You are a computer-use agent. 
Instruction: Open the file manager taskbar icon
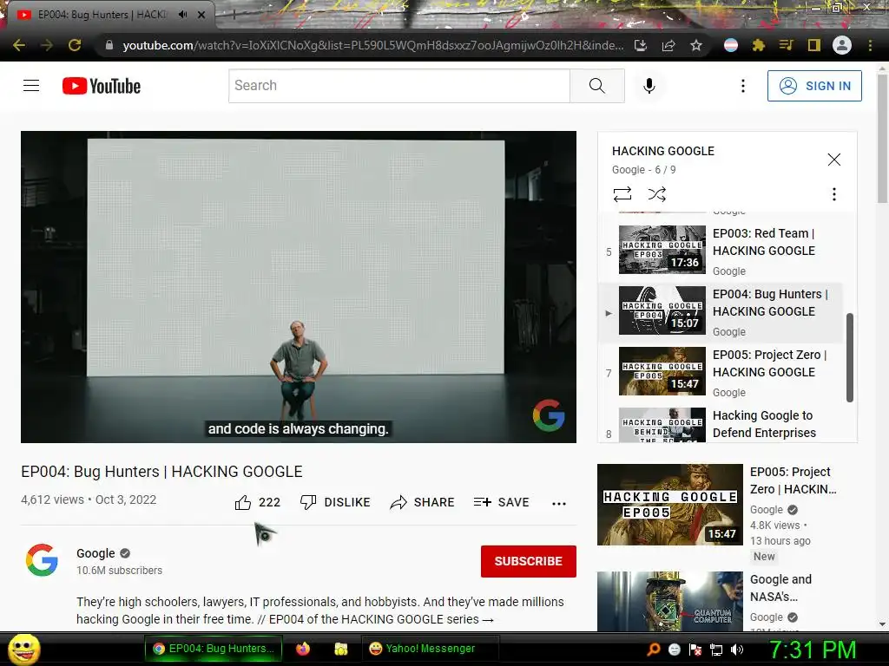coord(340,649)
